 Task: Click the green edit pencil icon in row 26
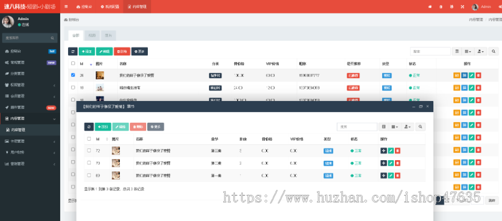(471, 75)
